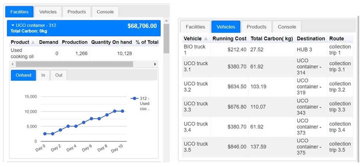
Task: Select the BIO truck 1 row
Action: point(268,50)
